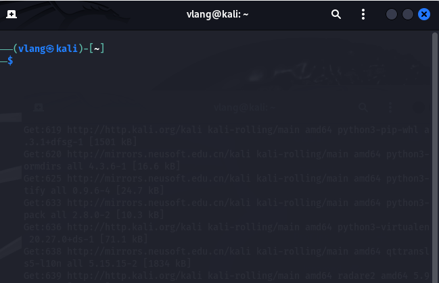Image resolution: width=439 pixels, height=283 pixels.
Task: Click the vlang username in the prompt
Action: [32, 49]
